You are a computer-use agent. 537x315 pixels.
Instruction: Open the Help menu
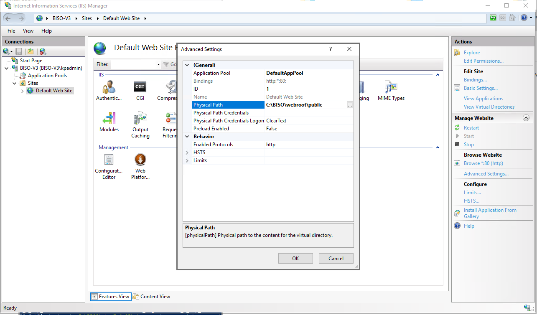point(46,31)
